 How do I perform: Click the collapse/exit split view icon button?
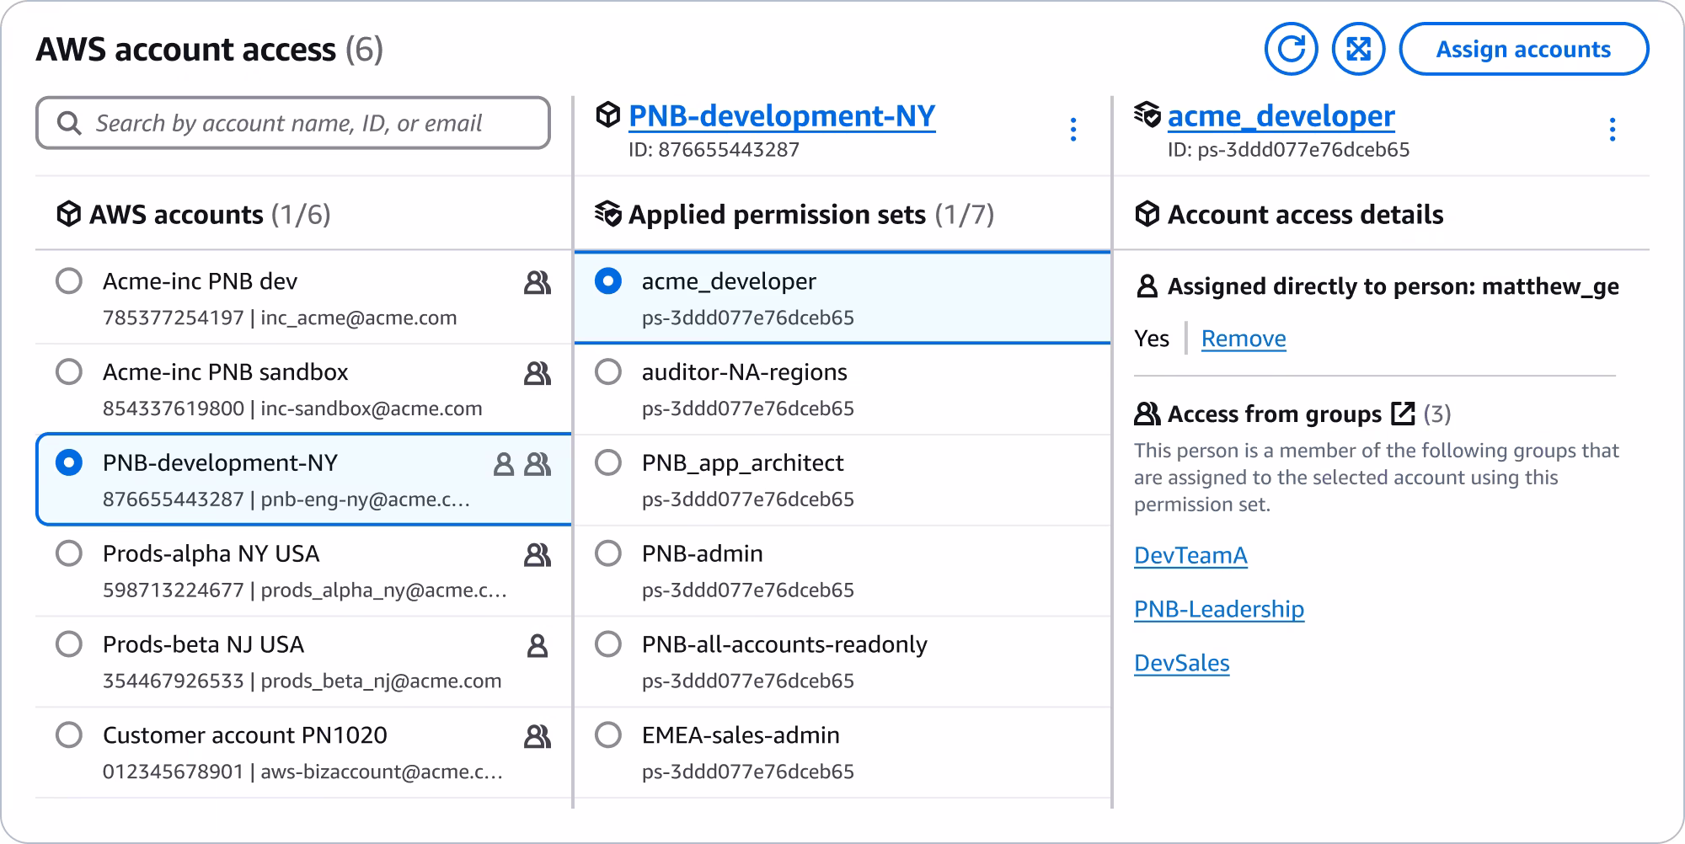(1358, 49)
